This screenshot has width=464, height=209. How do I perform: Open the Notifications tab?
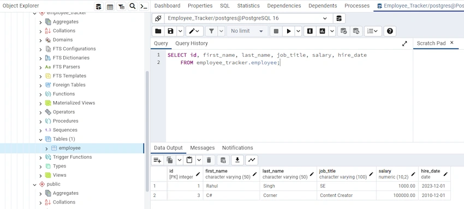click(237, 147)
